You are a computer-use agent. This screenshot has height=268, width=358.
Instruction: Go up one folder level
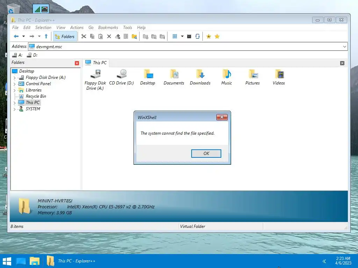[x=46, y=36]
